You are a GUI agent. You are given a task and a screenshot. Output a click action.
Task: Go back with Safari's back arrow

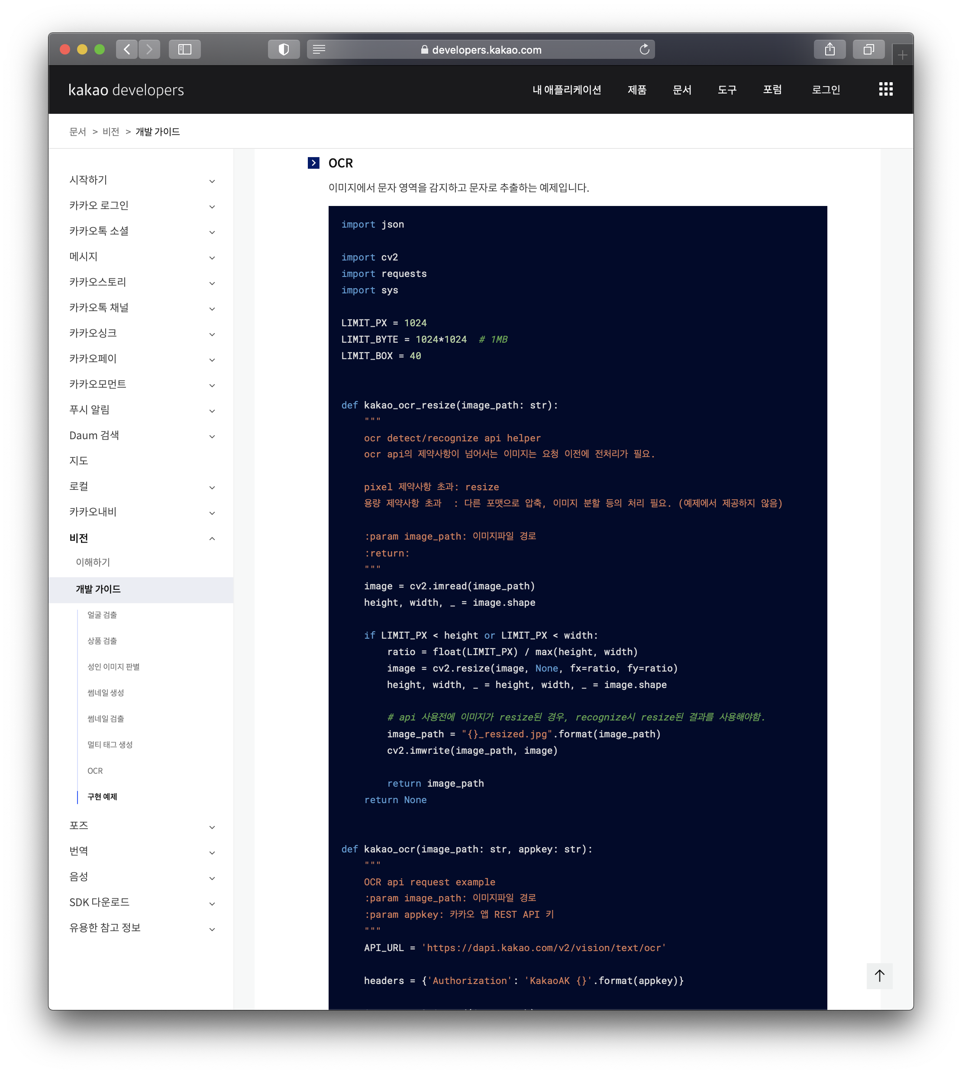pos(127,49)
